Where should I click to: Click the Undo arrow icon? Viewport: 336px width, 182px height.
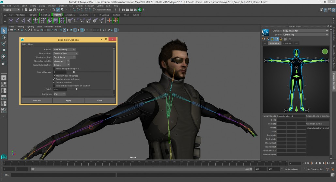click(x=38, y=10)
